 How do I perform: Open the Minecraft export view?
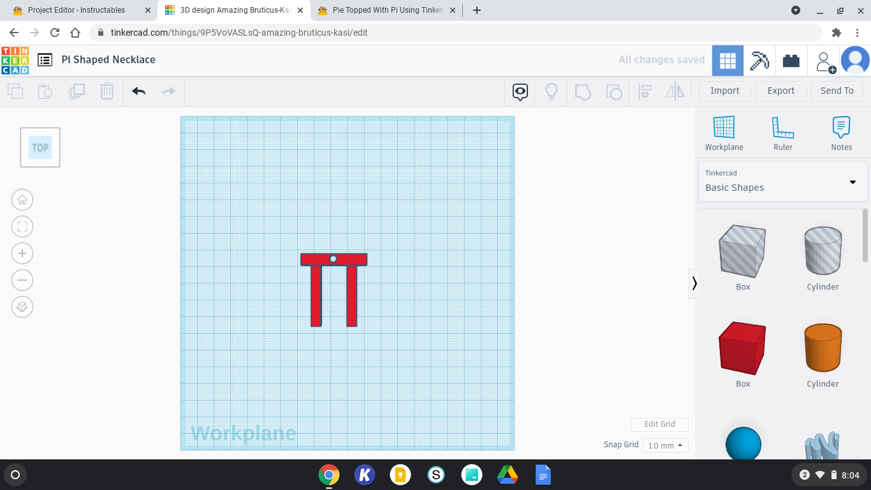(x=759, y=60)
